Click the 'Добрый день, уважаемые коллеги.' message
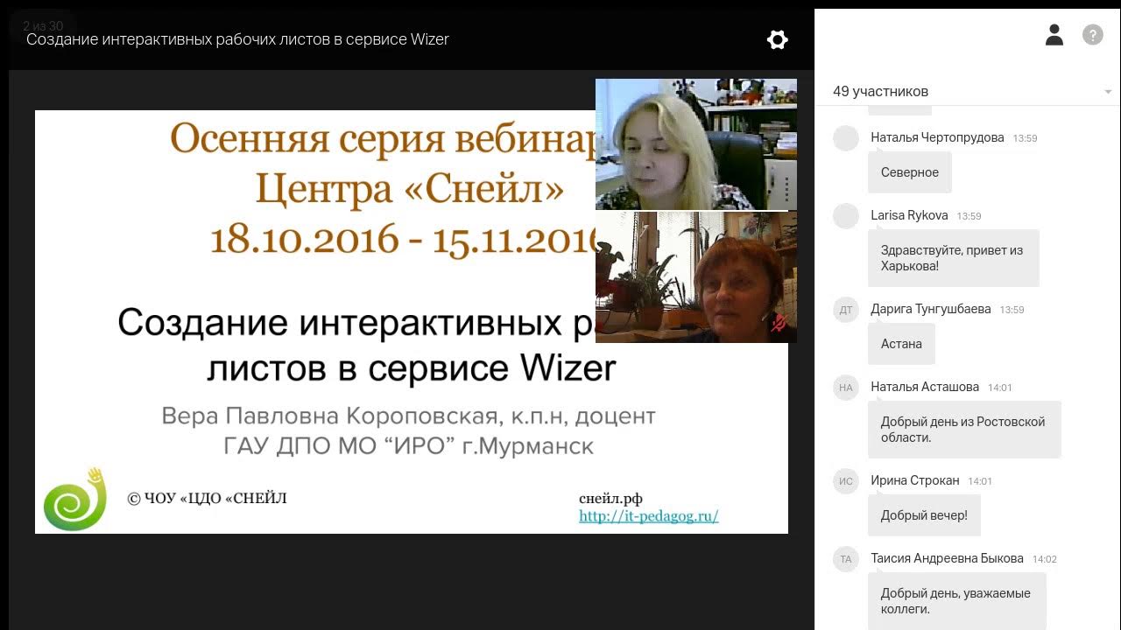1121x630 pixels. click(957, 601)
